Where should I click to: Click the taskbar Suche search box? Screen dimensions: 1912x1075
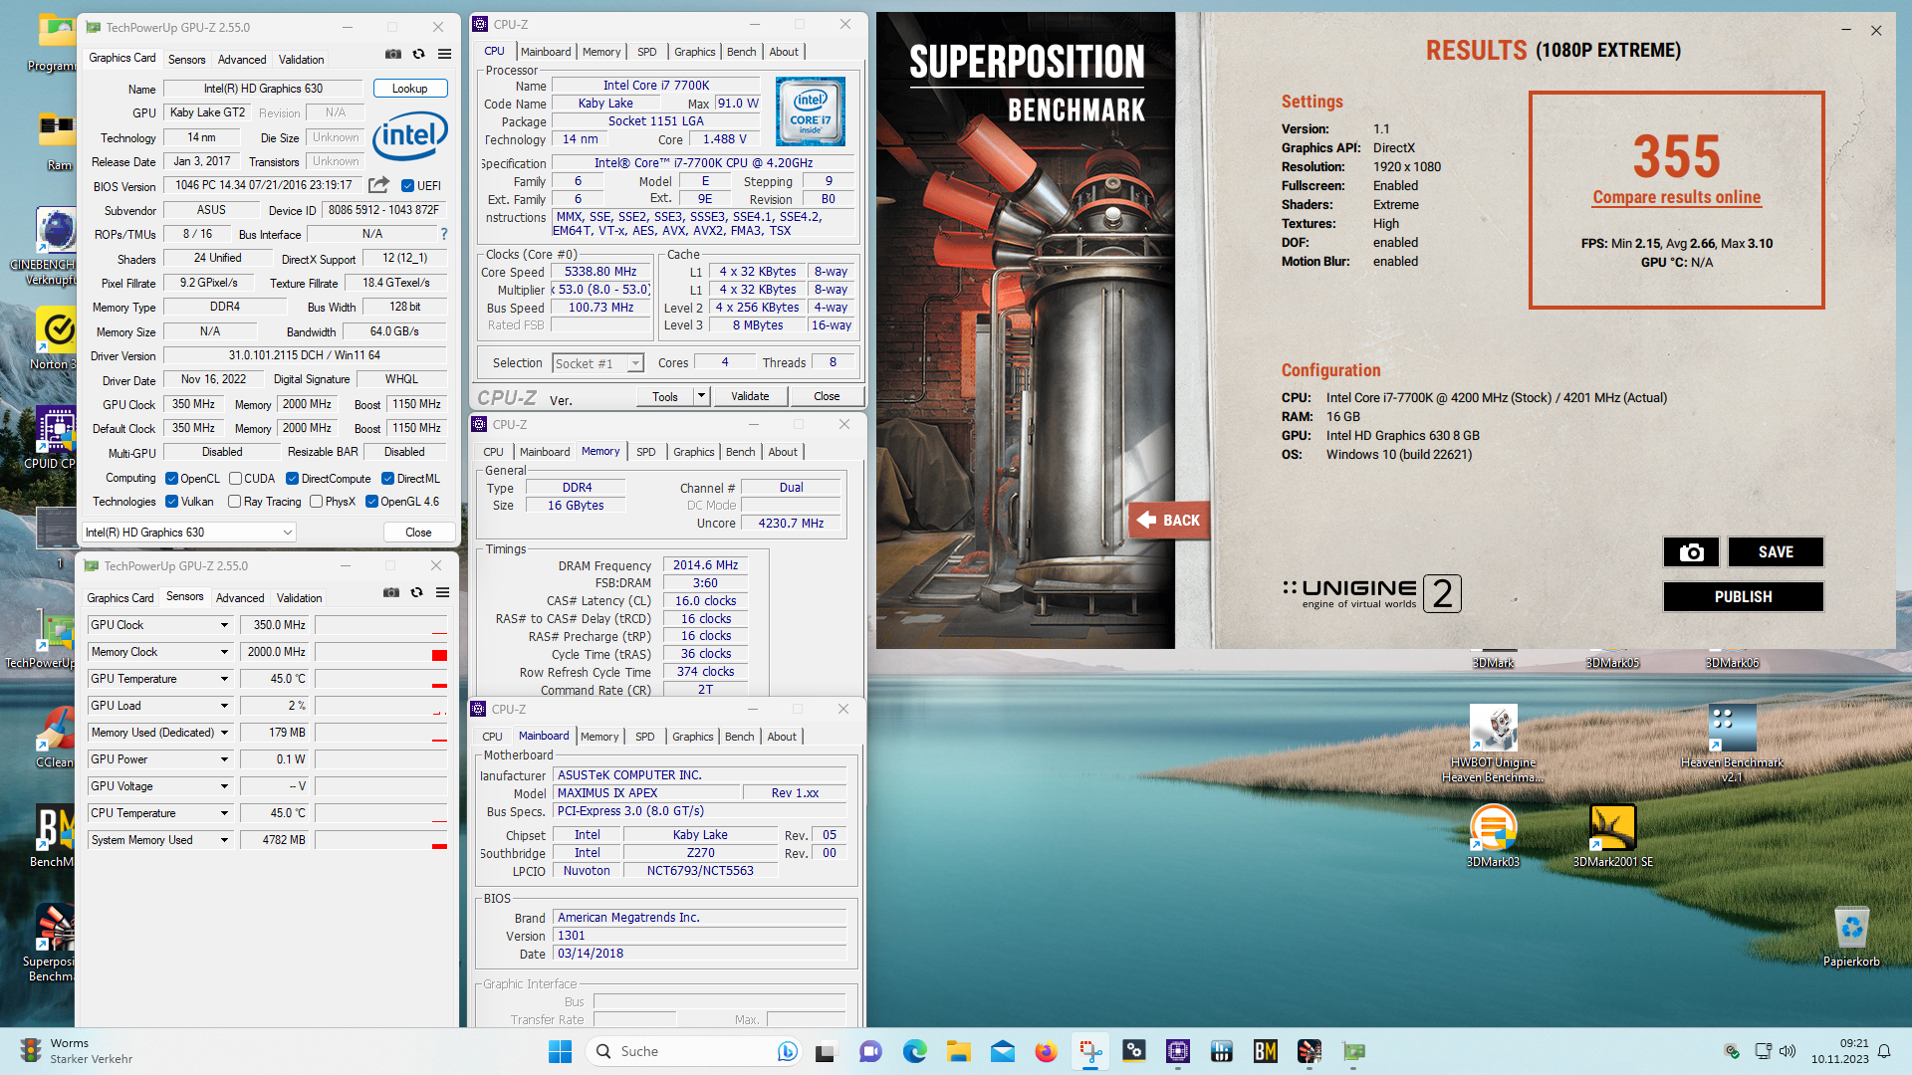tap(693, 1051)
